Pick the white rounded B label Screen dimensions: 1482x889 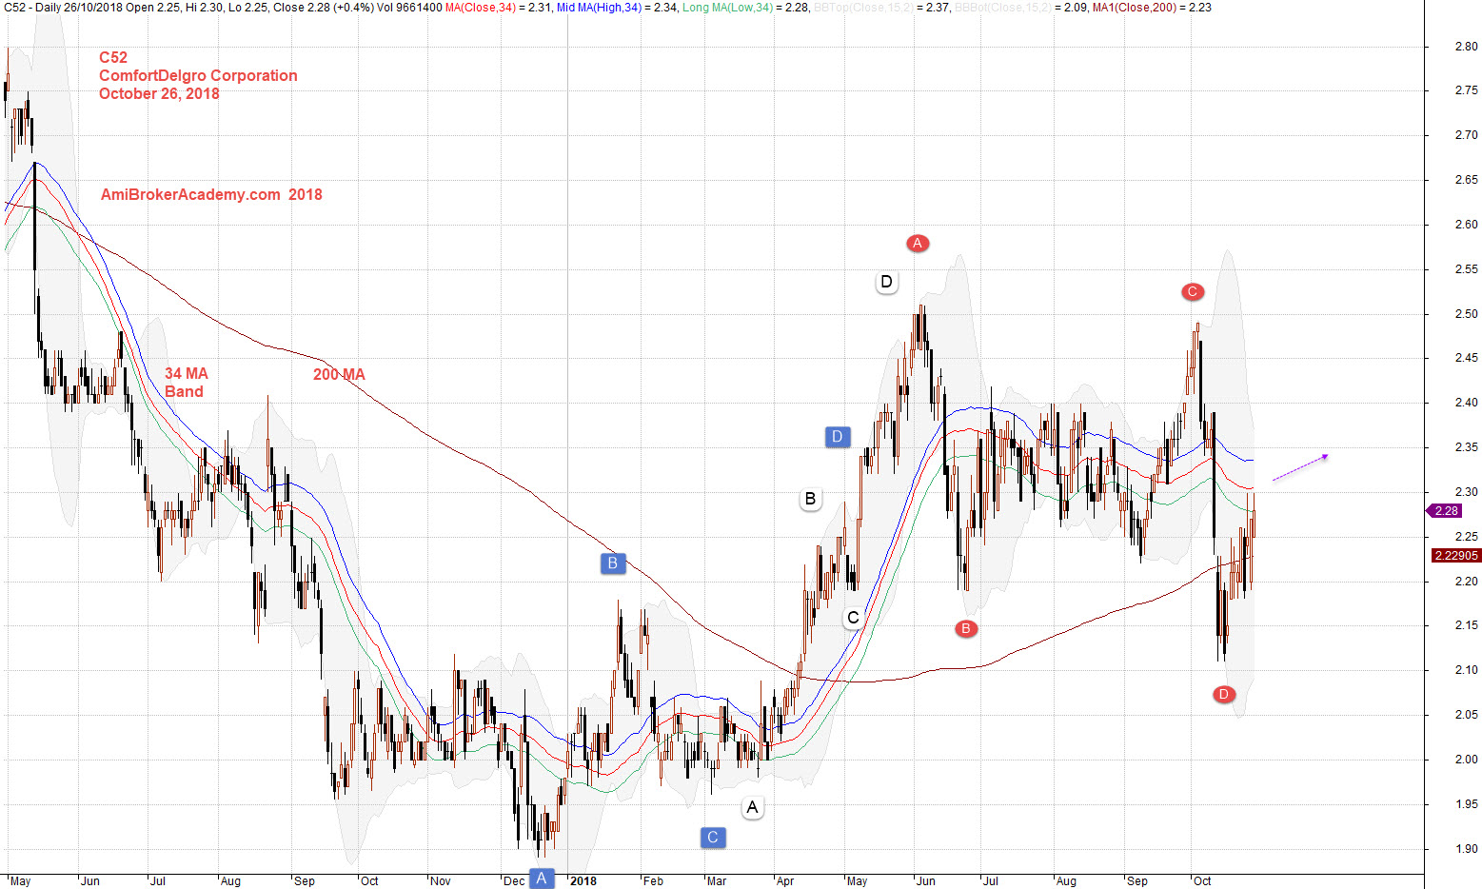click(x=811, y=499)
